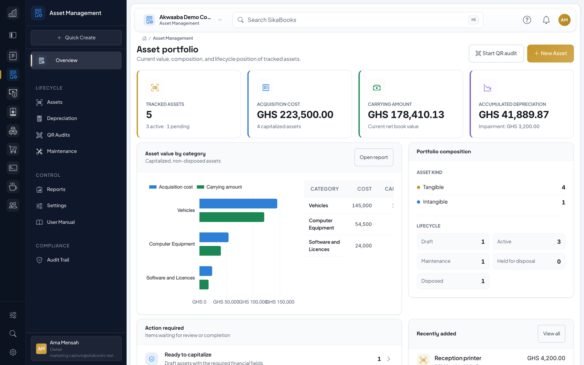Click the Asset Management app logo
Screen dimensions: 584x365
[38, 13]
